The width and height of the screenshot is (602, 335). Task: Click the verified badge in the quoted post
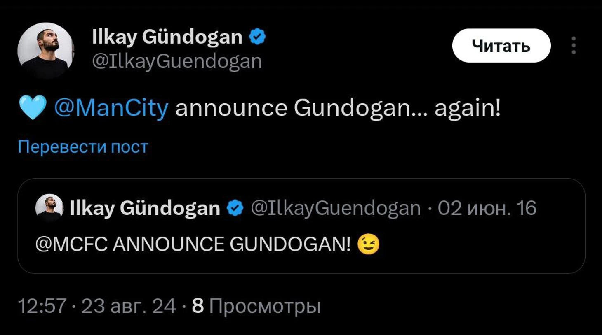pyautogui.click(x=235, y=208)
